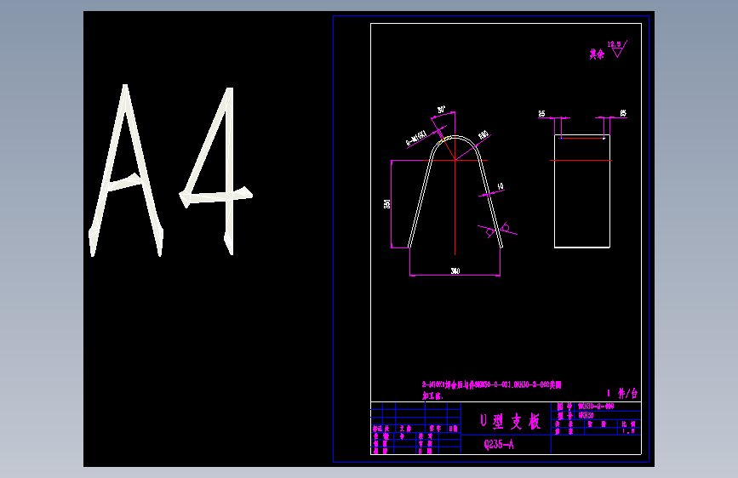
Task: Click the magenta 2-M10X1 technical note line
Action: [491, 384]
